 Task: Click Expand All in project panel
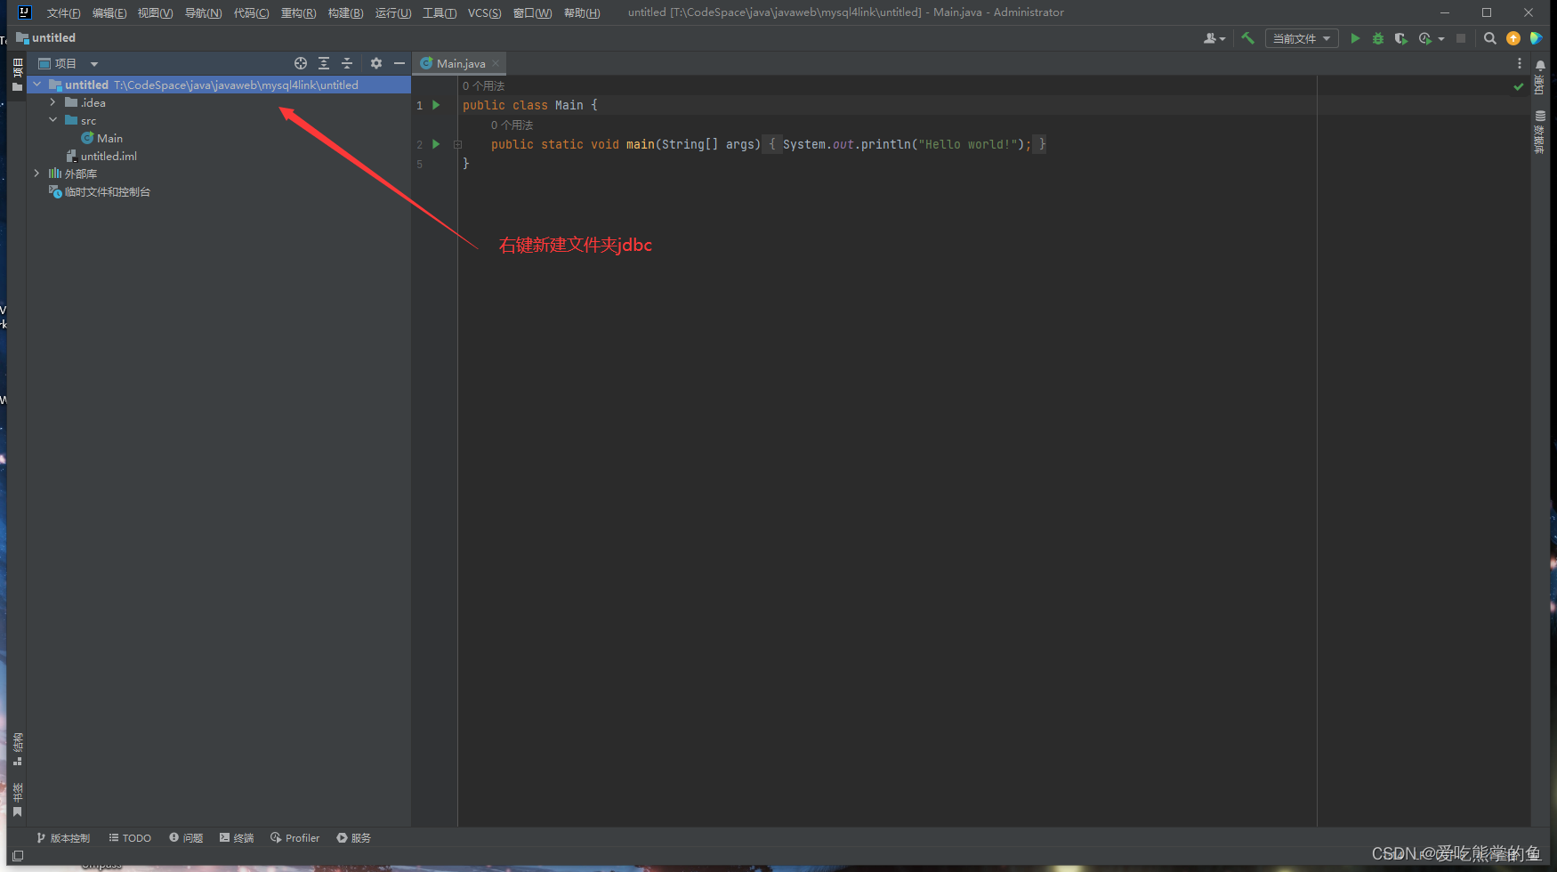tap(324, 63)
